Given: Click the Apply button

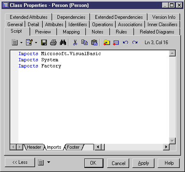Looking at the screenshot, I should coord(143,163).
